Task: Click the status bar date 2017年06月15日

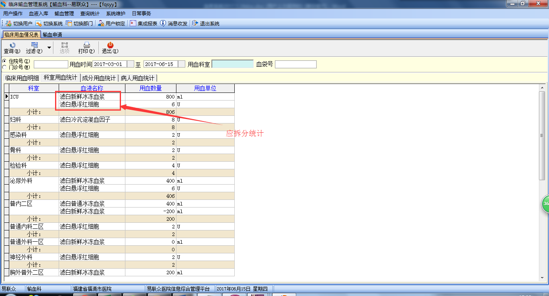Action: pyautogui.click(x=233, y=289)
